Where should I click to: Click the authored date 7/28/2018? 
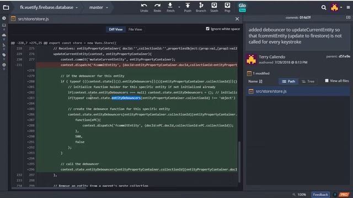point(291,62)
